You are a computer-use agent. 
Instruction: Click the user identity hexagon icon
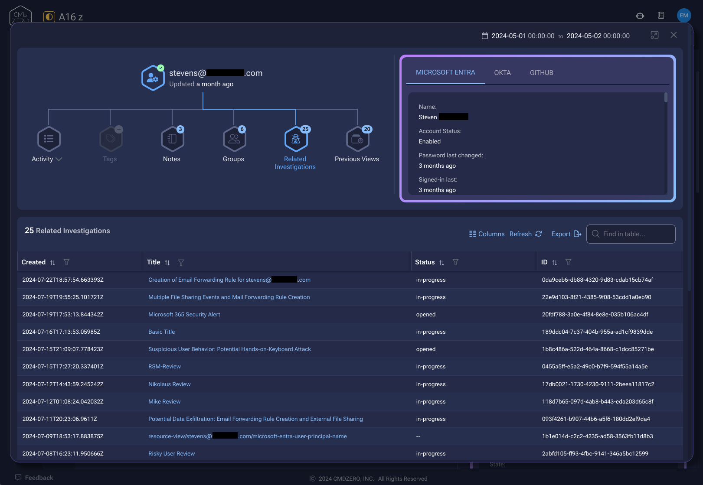(153, 78)
